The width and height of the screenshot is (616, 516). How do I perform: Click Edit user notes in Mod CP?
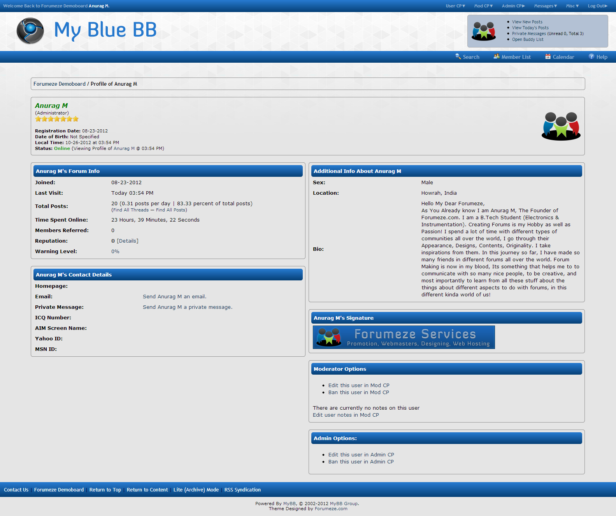pyautogui.click(x=346, y=415)
